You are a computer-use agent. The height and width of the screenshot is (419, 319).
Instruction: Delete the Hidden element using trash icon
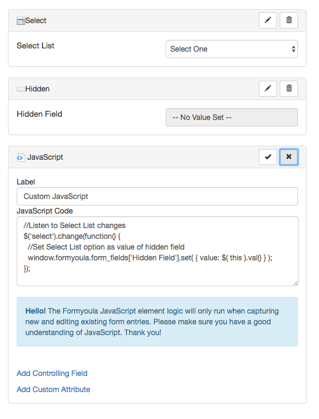[289, 89]
